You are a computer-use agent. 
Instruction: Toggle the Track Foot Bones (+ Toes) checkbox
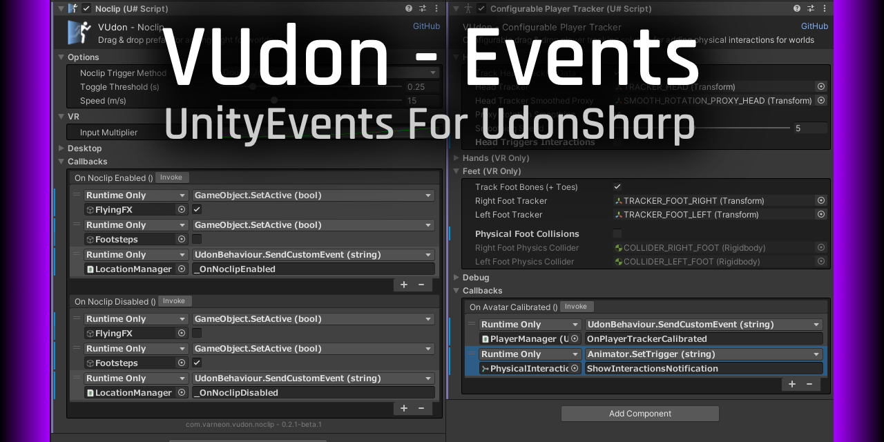(617, 186)
